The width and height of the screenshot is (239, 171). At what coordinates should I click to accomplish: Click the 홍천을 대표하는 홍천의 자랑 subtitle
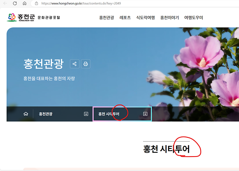tap(49, 79)
